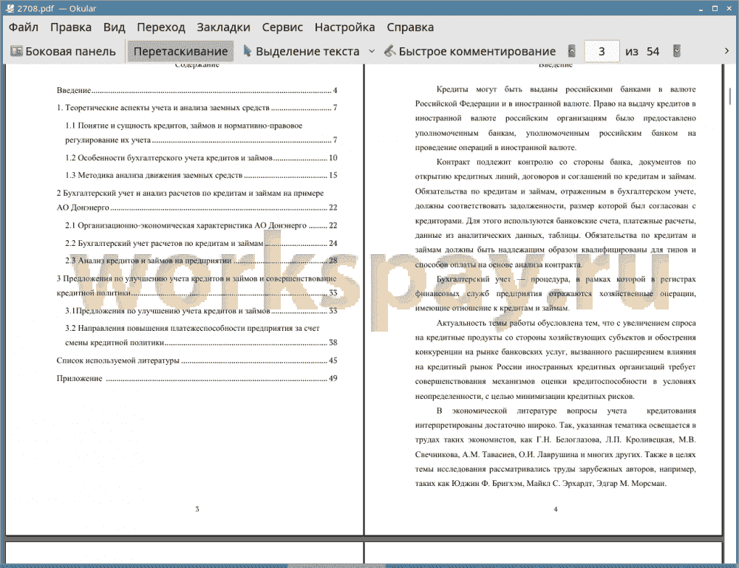Click the line mentioning "Юджин Ф. Бригхэм"

coord(541,483)
